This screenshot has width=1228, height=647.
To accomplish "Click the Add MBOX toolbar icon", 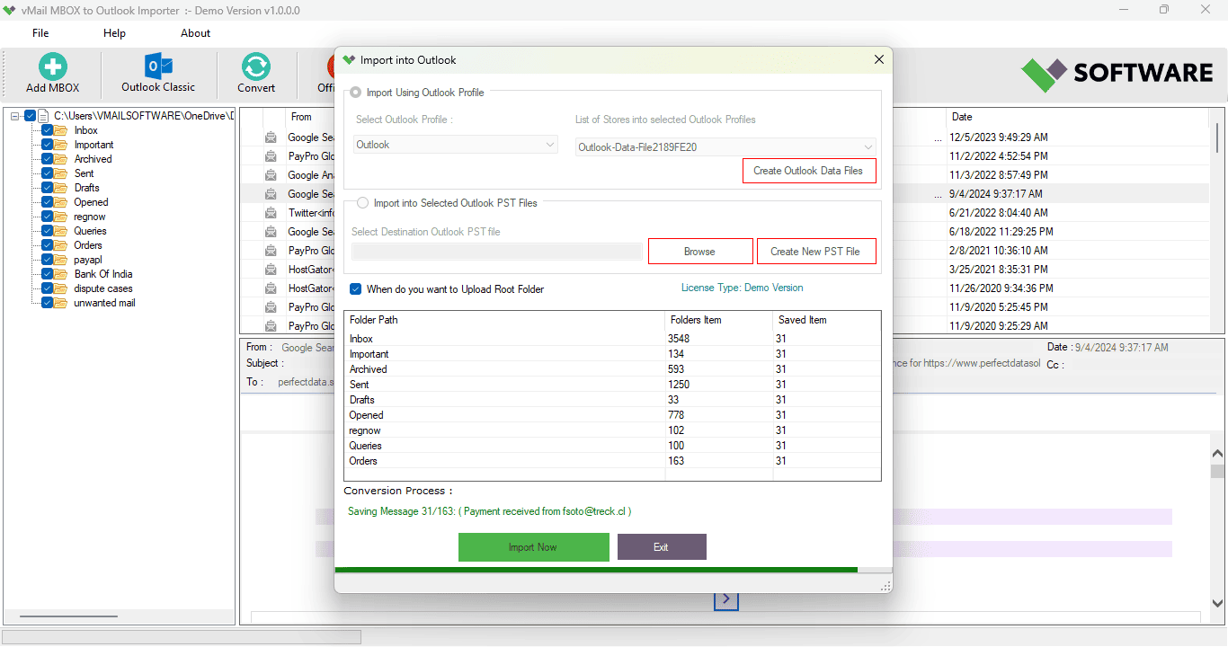I will click(52, 68).
